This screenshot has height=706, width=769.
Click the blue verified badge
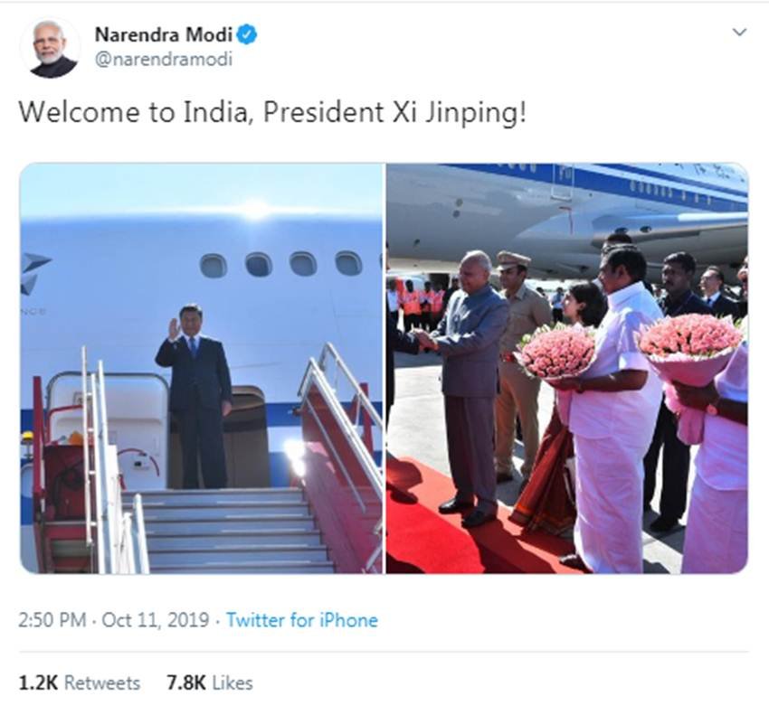[247, 34]
